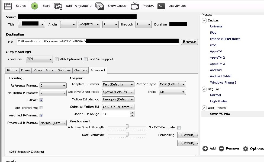Enable the iPod 5G Support checkbox

[86, 59]
